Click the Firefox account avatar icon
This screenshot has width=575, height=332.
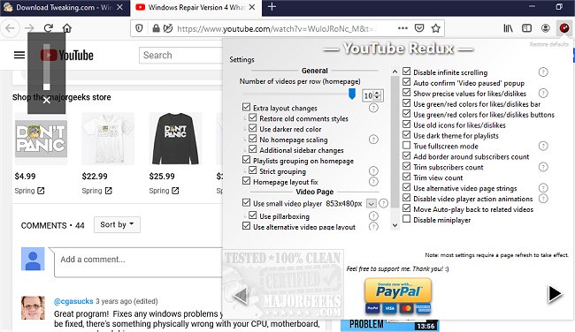[545, 28]
